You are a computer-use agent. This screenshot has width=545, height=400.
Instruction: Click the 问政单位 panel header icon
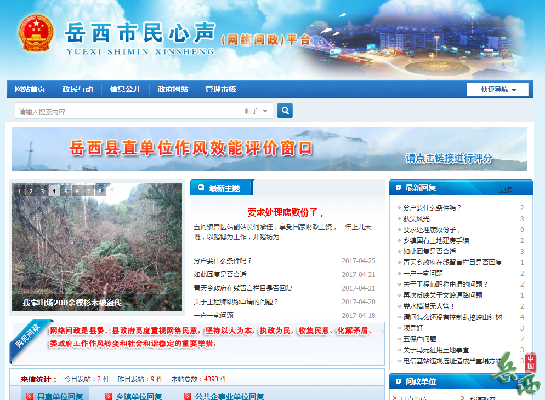click(398, 381)
